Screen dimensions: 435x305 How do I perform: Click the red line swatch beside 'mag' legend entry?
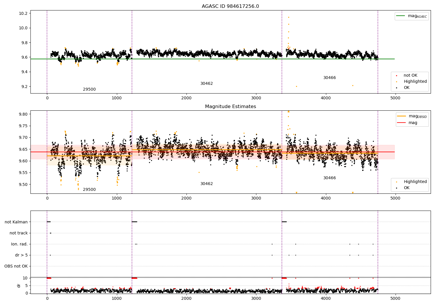coord(402,123)
